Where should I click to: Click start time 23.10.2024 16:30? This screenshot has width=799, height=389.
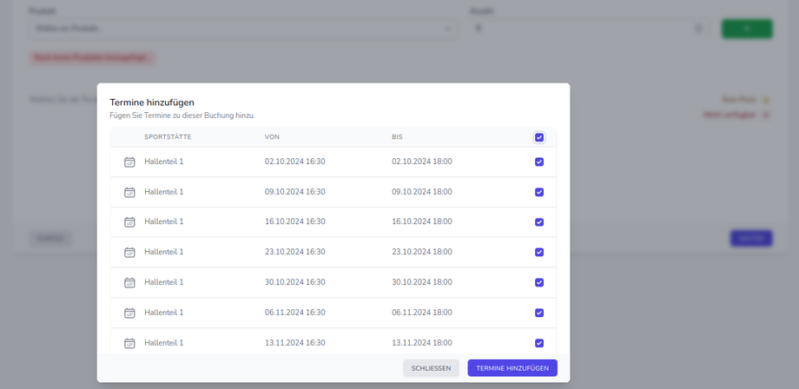[295, 252]
